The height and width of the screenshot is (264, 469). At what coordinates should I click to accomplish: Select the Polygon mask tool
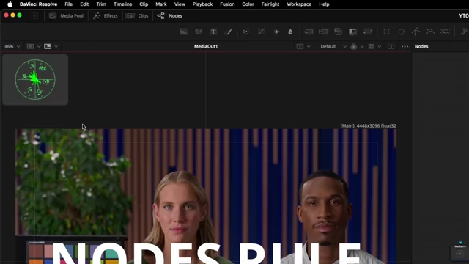click(x=416, y=32)
